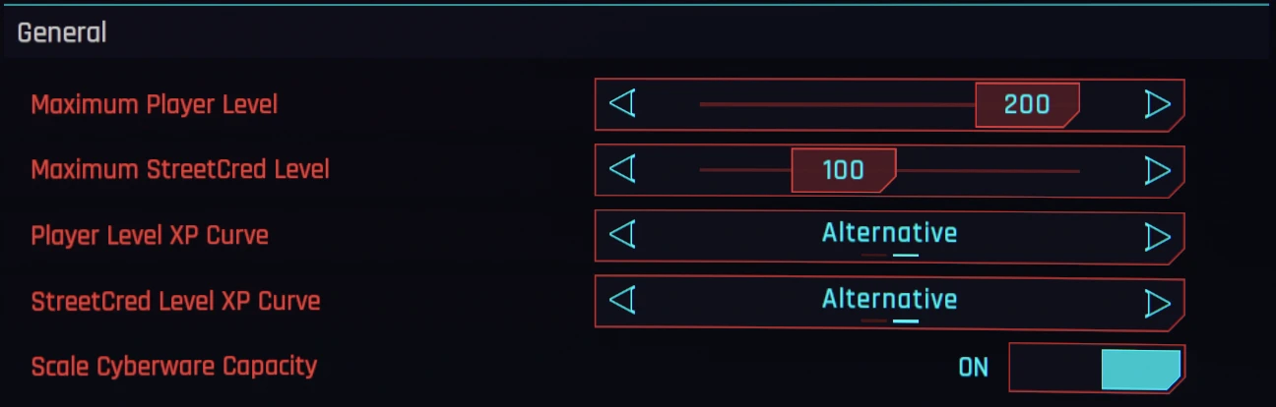Increase Maximum Player Level with right arrow
1276x407 pixels.
pyautogui.click(x=1158, y=104)
